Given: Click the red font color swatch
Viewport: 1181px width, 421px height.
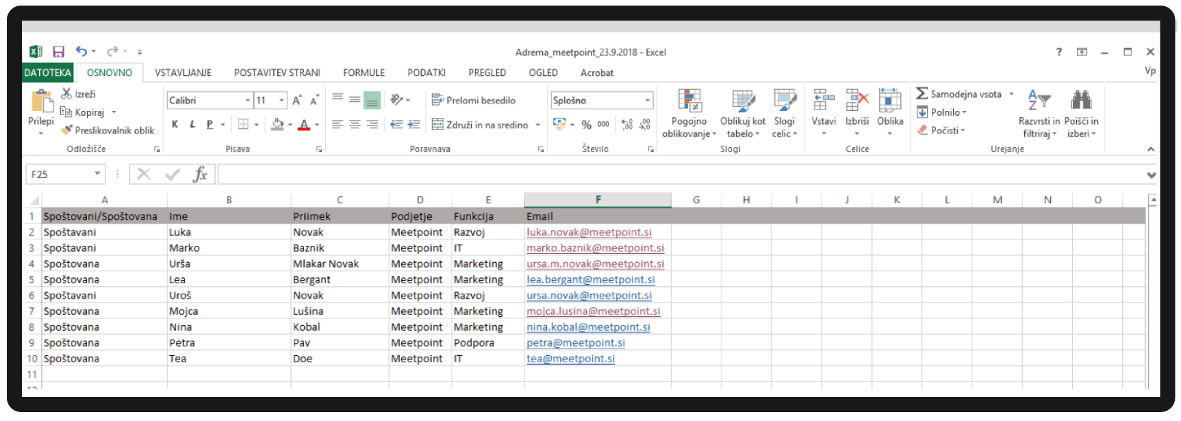Looking at the screenshot, I should pos(304,125).
